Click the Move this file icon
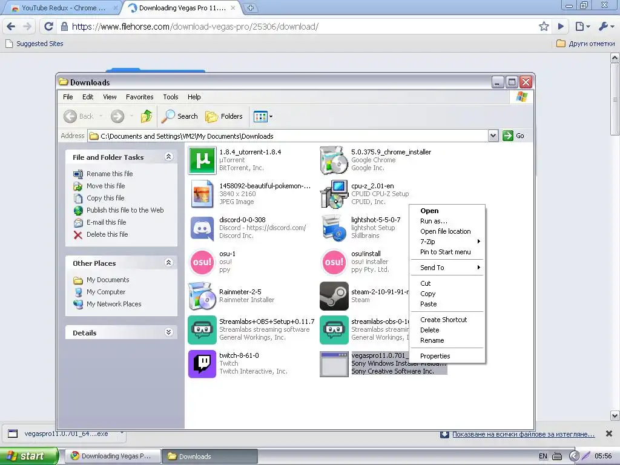Screen dimensions: 620x465 tap(78, 186)
